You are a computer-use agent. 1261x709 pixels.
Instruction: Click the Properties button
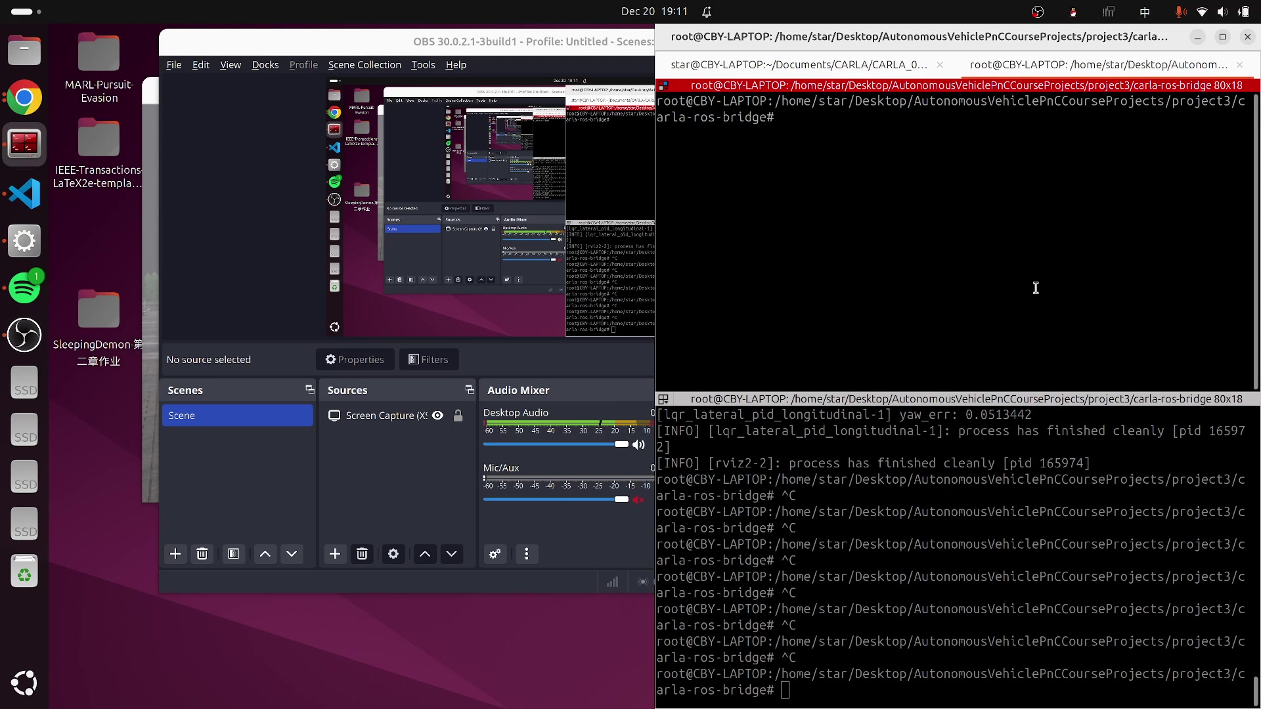point(355,360)
